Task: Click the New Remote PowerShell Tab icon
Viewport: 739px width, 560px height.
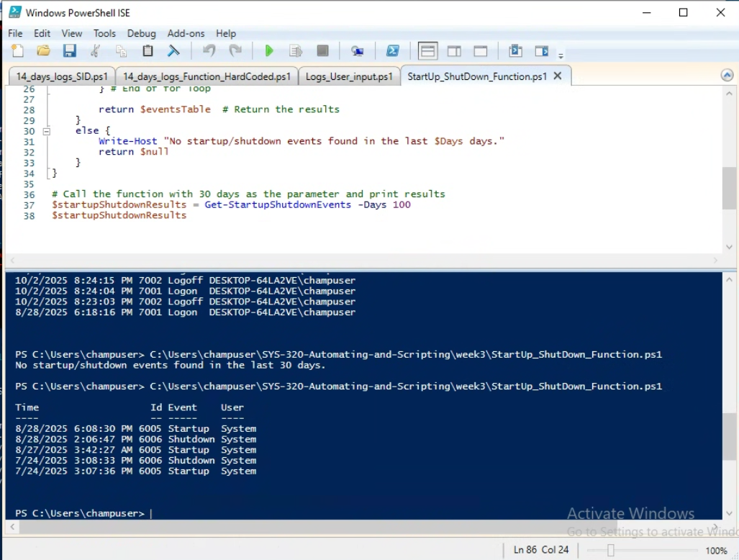Action: point(357,51)
